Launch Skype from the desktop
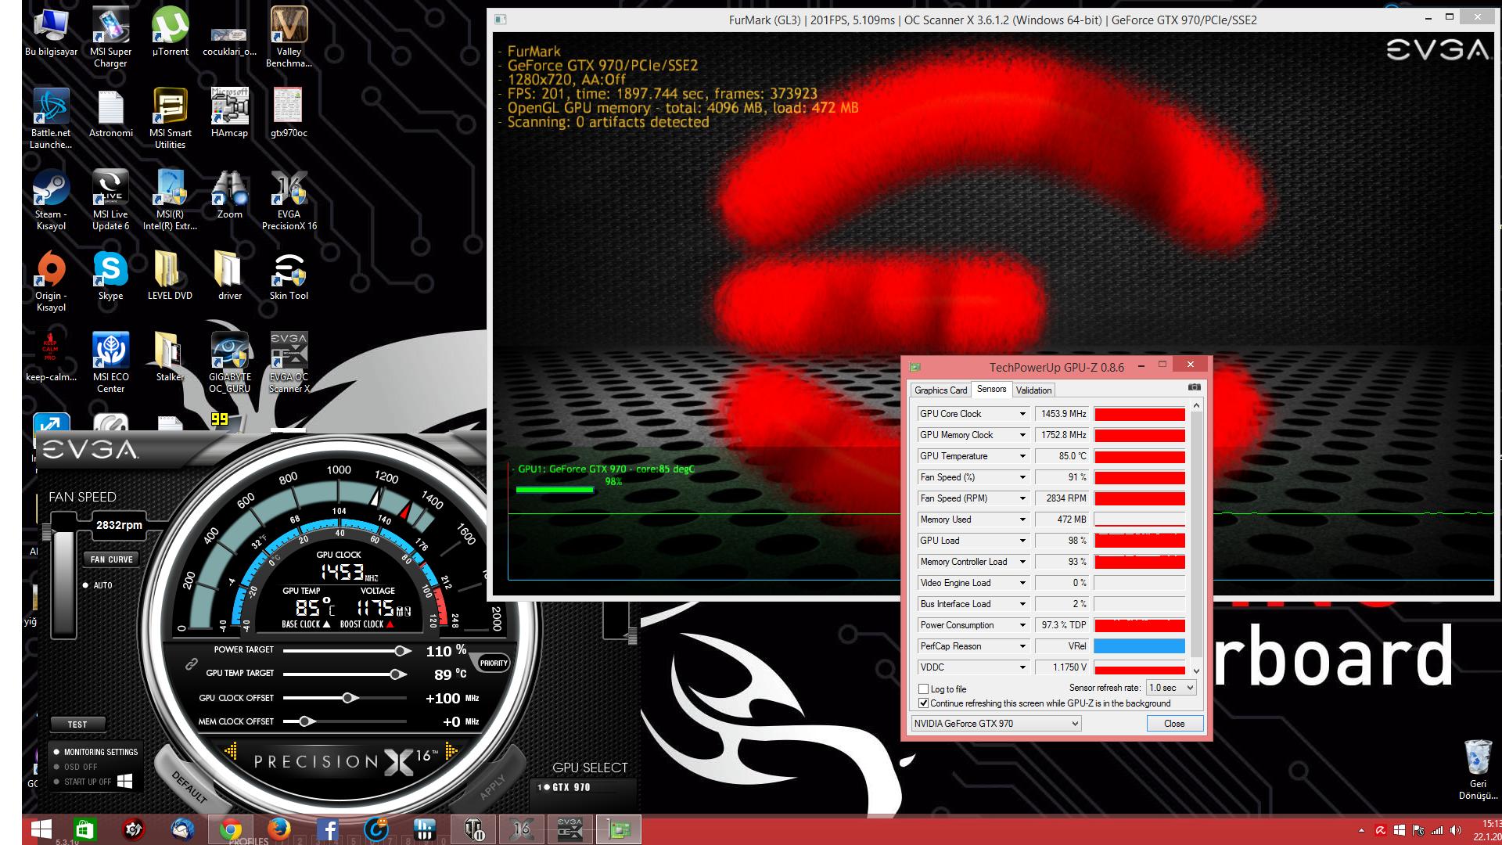 tap(110, 275)
